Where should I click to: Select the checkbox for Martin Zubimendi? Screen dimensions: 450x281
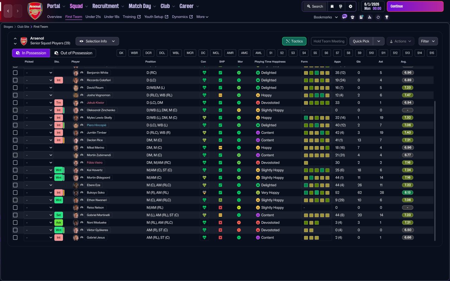click(15, 155)
